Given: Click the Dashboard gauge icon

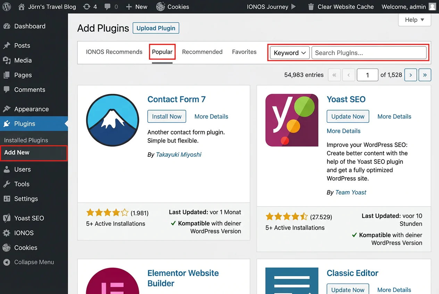Looking at the screenshot, I should 7,26.
